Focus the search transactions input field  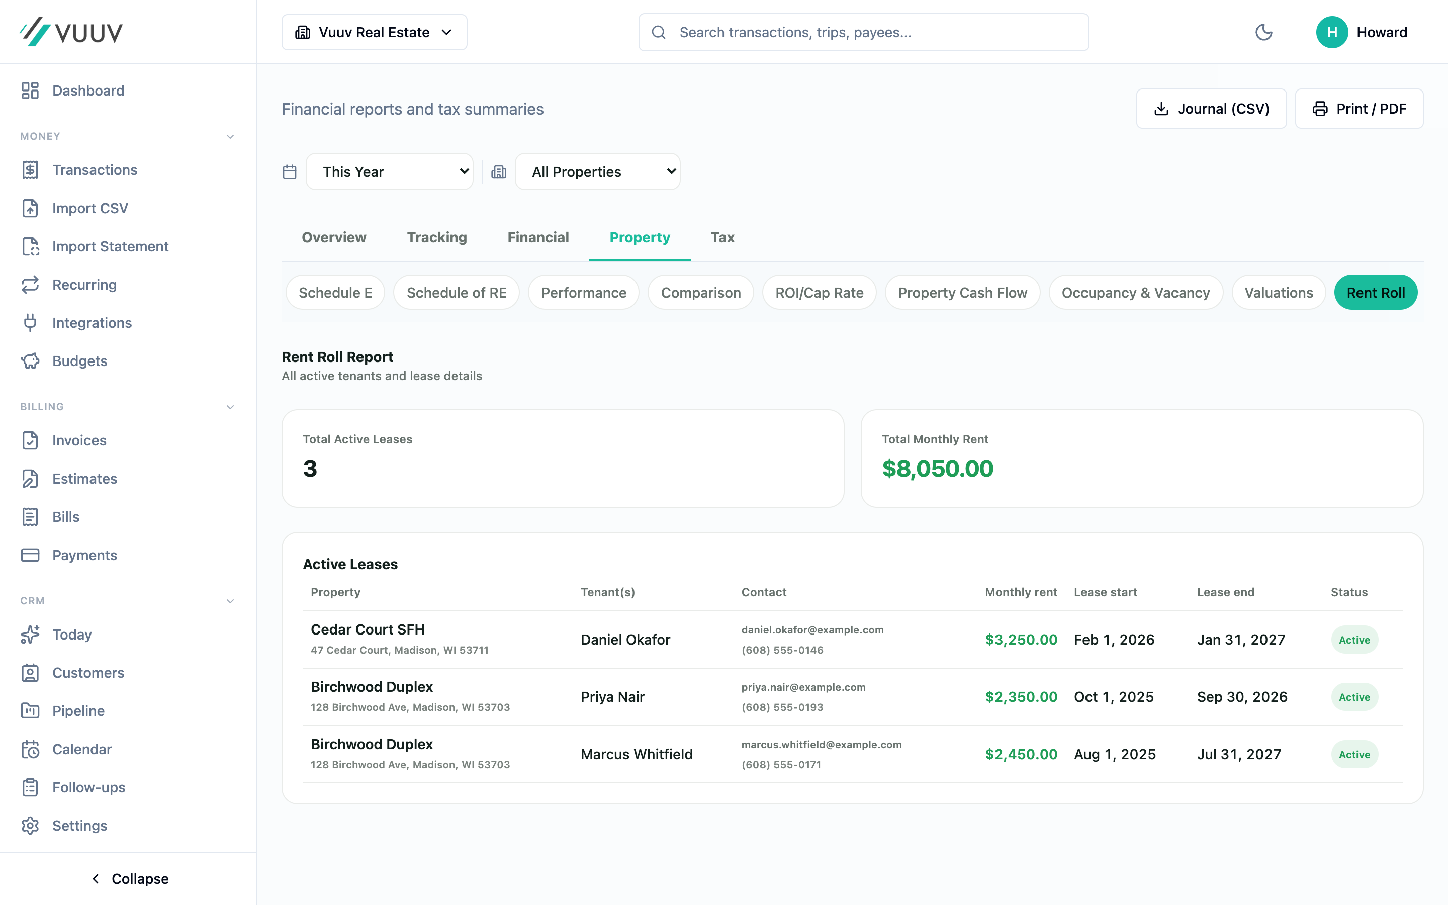pos(863,32)
